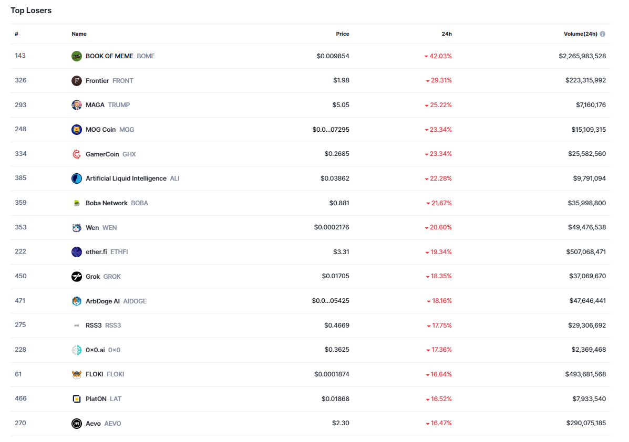This screenshot has height=442, width=629.
Task: Sort table by Price column header
Action: point(343,34)
